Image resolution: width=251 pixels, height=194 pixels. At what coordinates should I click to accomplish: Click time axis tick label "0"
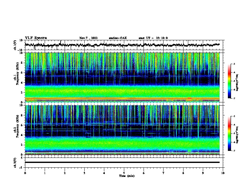pyautogui.click(x=25, y=173)
